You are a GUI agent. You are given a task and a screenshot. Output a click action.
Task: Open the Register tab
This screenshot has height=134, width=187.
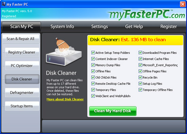point(169,27)
